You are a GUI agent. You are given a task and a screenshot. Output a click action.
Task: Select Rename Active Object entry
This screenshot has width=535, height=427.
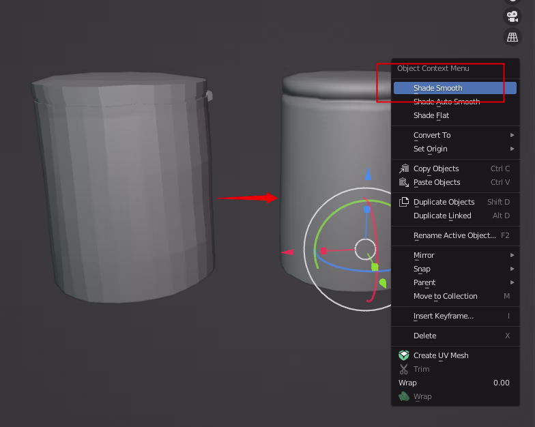click(x=454, y=235)
